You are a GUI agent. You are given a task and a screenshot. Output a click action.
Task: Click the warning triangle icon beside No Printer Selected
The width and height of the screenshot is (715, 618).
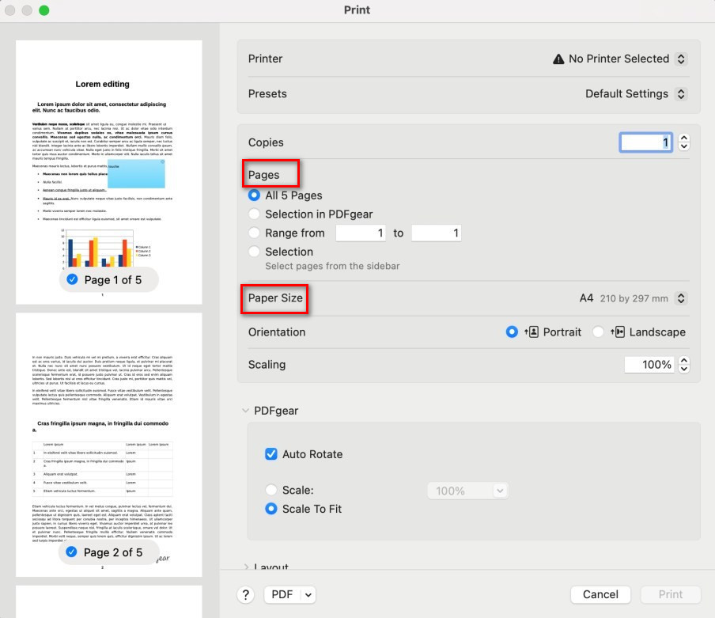click(x=558, y=59)
